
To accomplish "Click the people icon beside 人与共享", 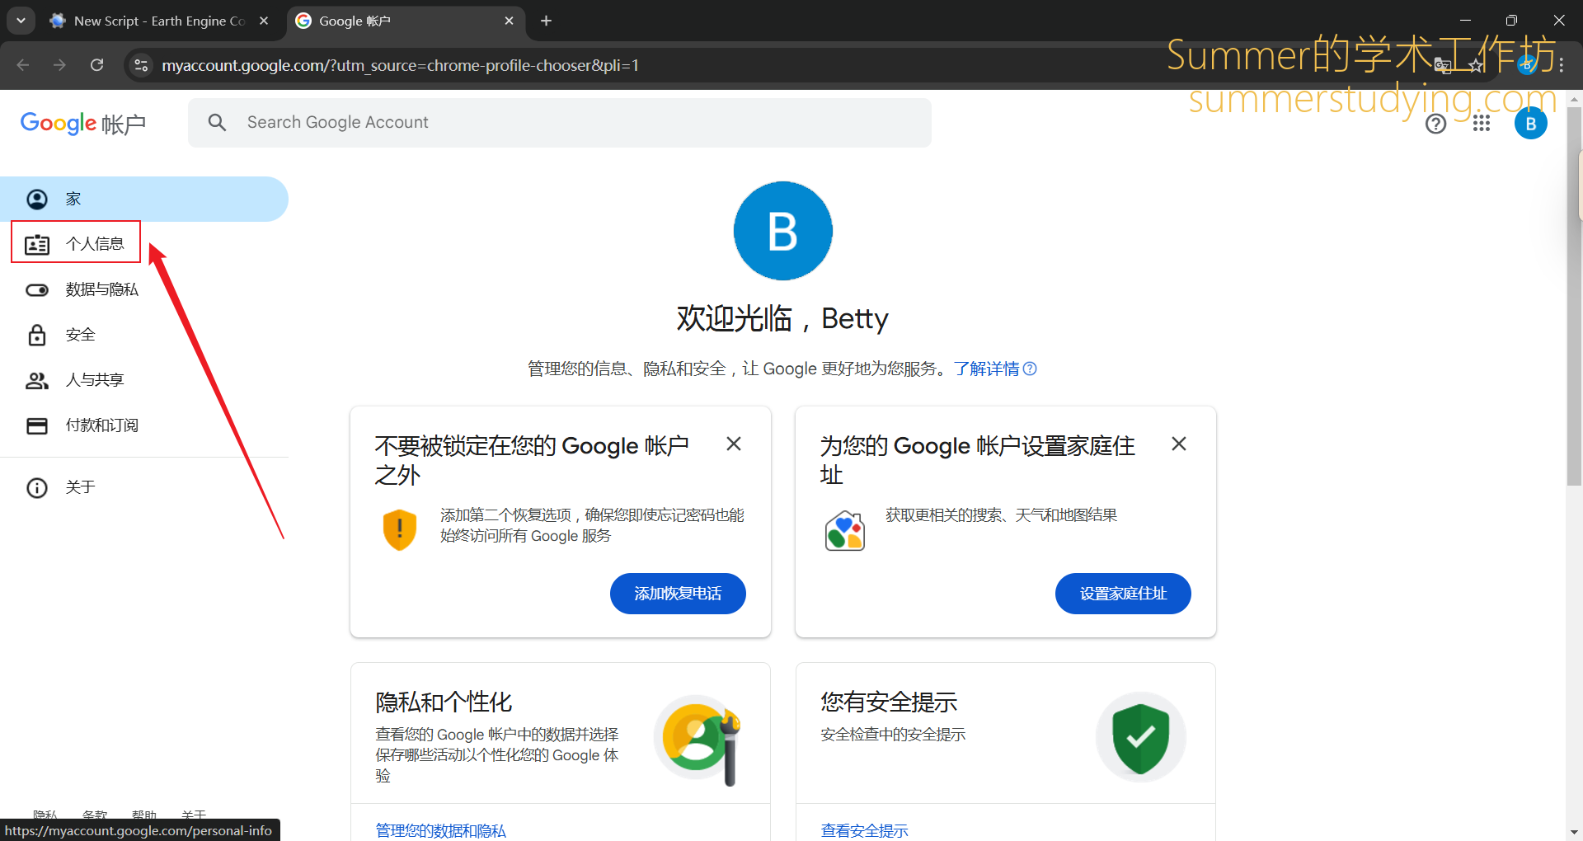I will tap(37, 380).
